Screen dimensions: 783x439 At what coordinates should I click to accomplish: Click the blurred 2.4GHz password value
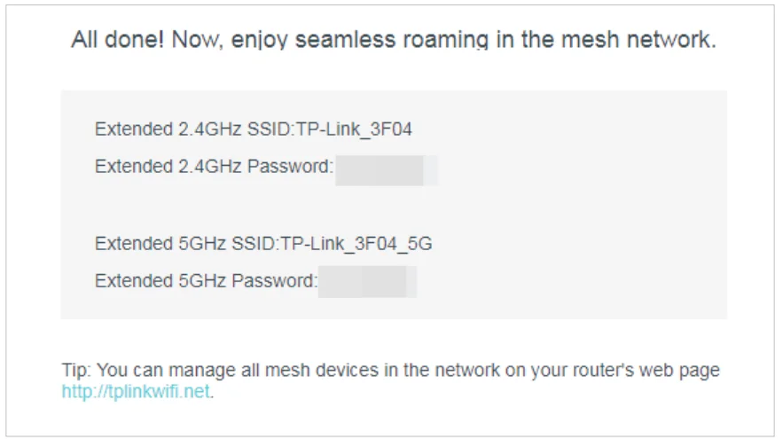(386, 168)
